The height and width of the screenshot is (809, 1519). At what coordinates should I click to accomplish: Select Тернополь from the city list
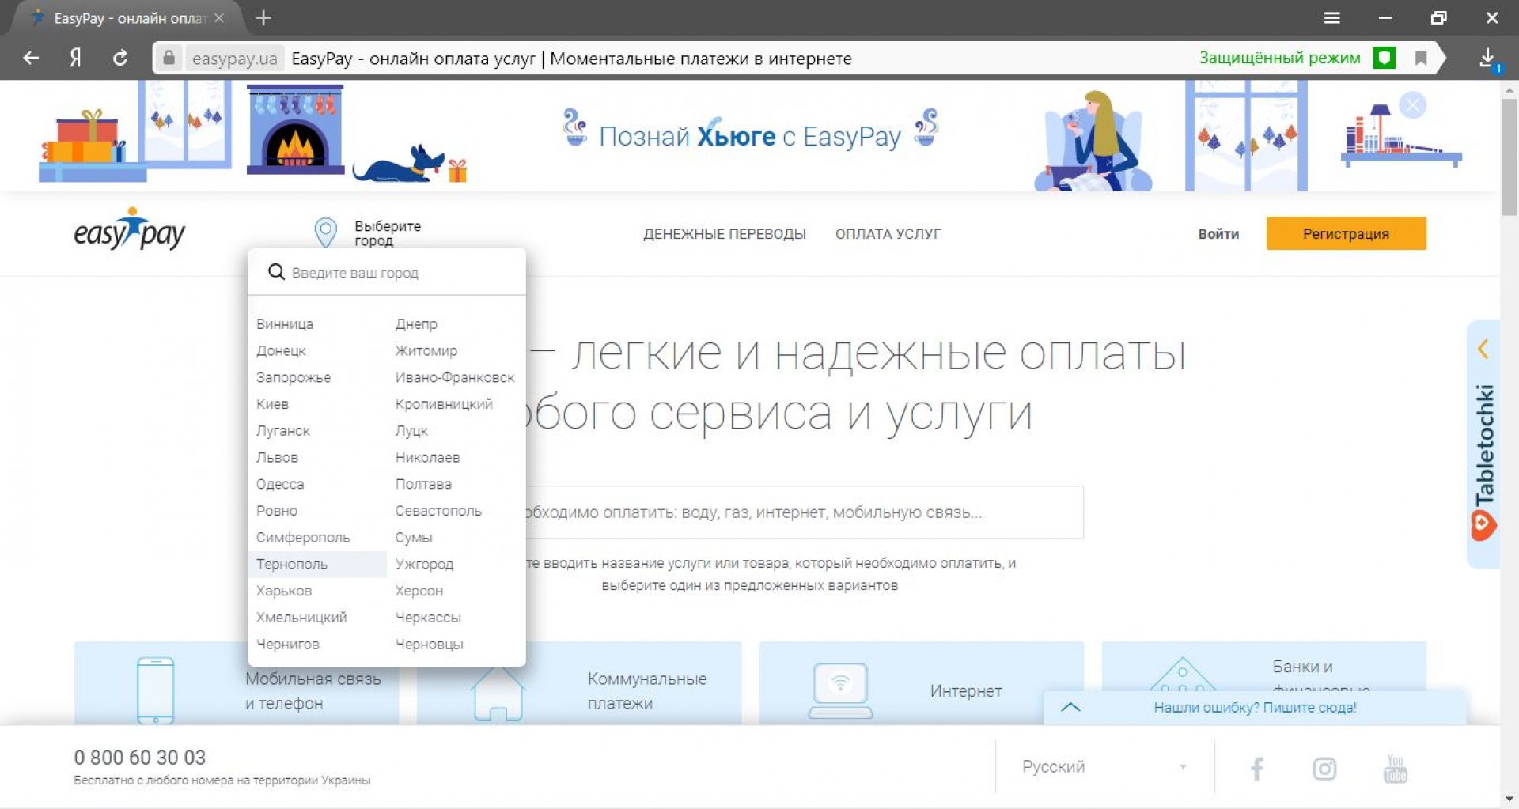[292, 564]
